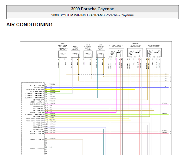Click the 'PNK/WHT' label near the right edge
The width and height of the screenshot is (184, 155).
point(165,133)
